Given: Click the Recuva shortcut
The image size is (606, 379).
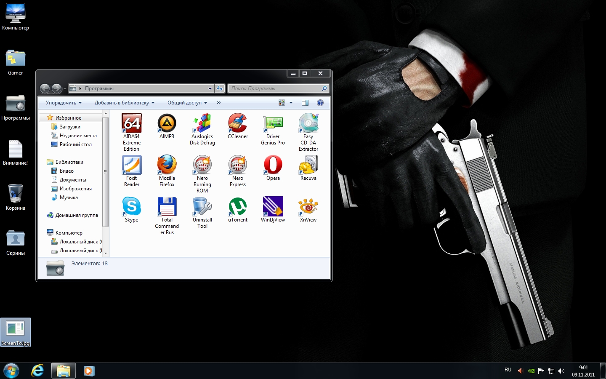Looking at the screenshot, I should point(308,168).
